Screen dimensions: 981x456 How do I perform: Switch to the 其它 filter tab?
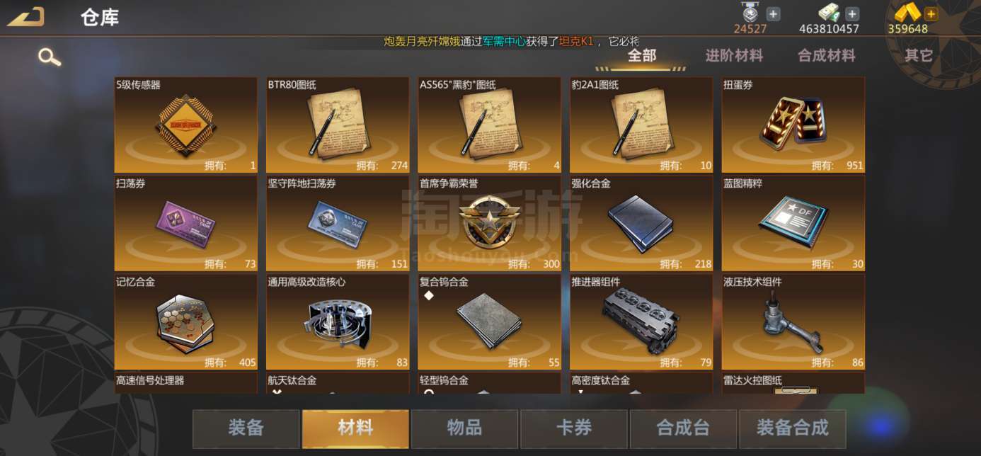tap(919, 55)
